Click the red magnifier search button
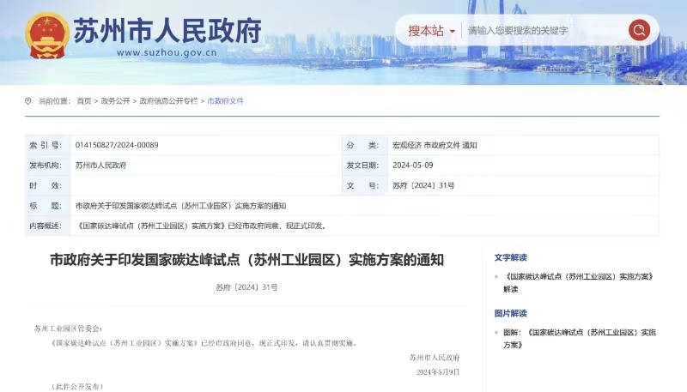 coord(639,31)
